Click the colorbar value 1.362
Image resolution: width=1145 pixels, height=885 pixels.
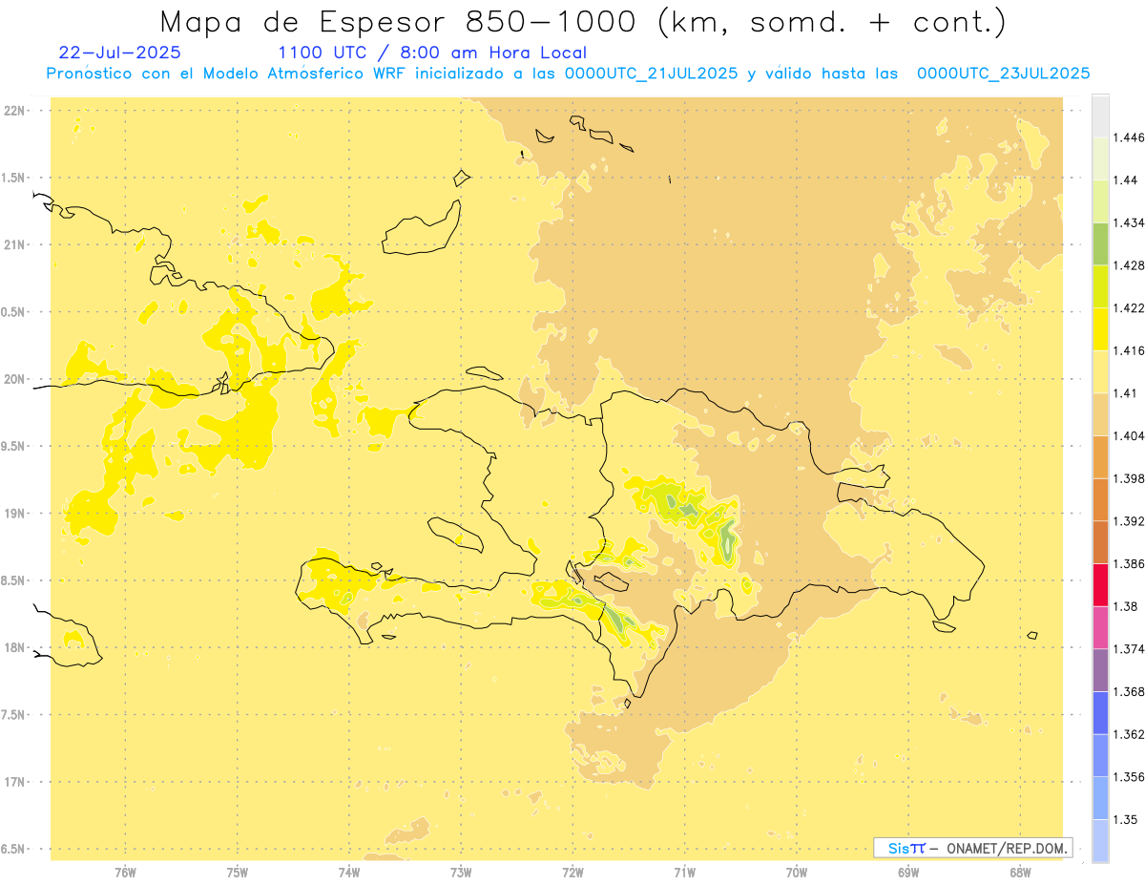(1129, 734)
